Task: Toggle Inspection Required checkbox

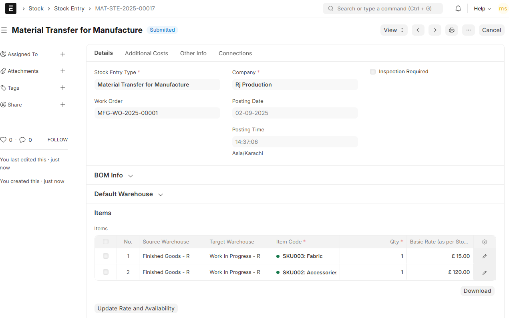Action: (x=373, y=72)
